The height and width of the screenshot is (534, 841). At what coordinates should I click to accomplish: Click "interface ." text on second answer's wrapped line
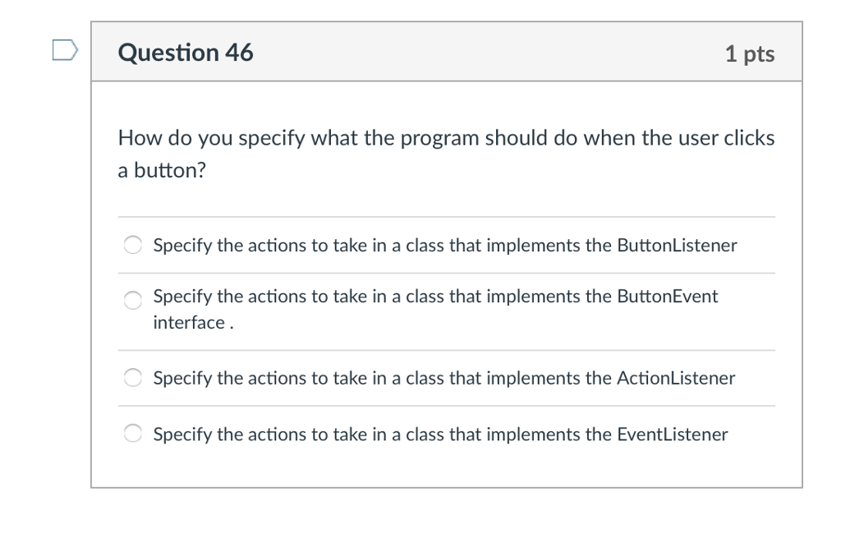tap(194, 323)
